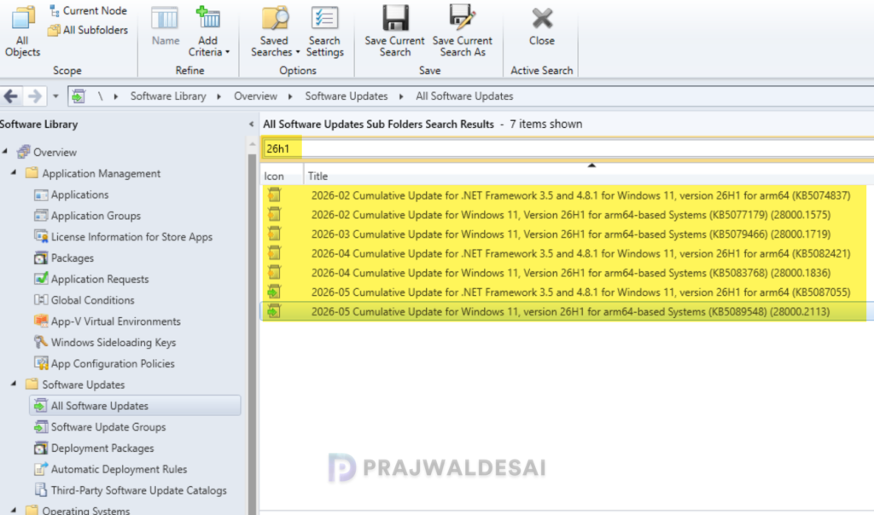Image resolution: width=874 pixels, height=515 pixels.
Task: Open the Application Groups node
Action: (88, 216)
